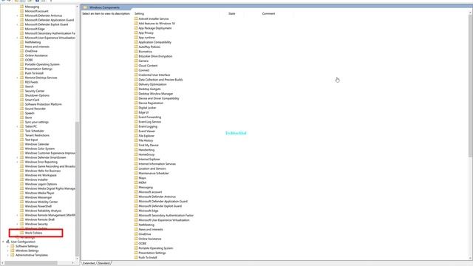Switch to the Standard tab
473x266 pixels.
103,263
